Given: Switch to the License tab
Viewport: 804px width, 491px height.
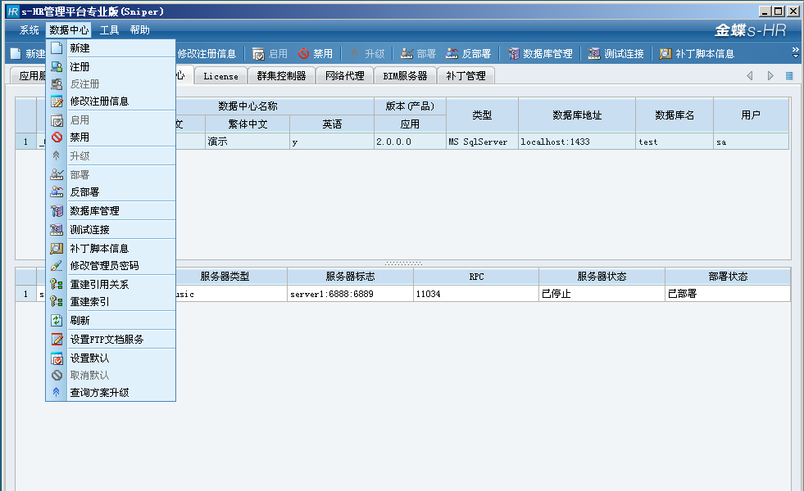Looking at the screenshot, I should coord(221,76).
